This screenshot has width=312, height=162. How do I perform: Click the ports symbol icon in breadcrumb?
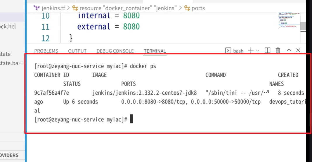187,8
